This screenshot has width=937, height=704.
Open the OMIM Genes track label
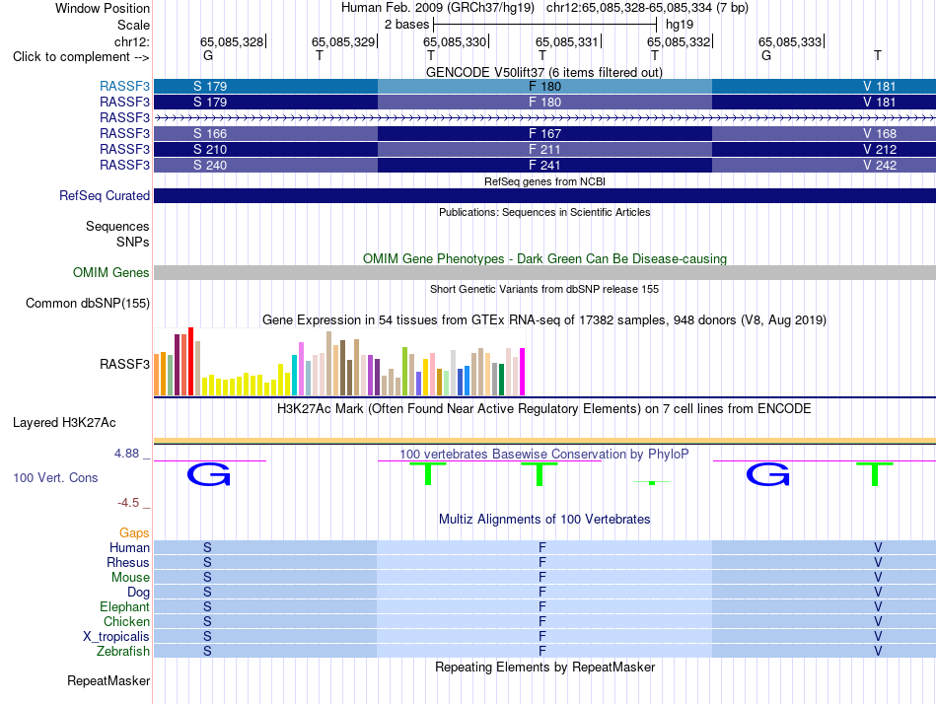point(110,272)
